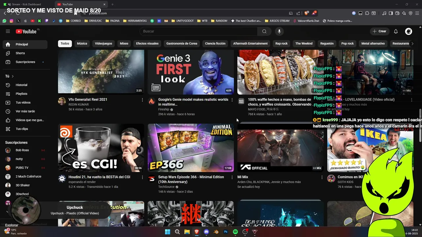Select the Rap rock chip
422x237 pixels.
coord(282,43)
